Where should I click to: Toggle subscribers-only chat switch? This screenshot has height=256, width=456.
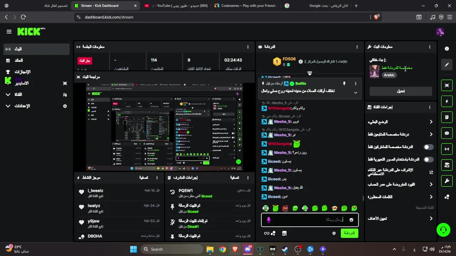[429, 147]
